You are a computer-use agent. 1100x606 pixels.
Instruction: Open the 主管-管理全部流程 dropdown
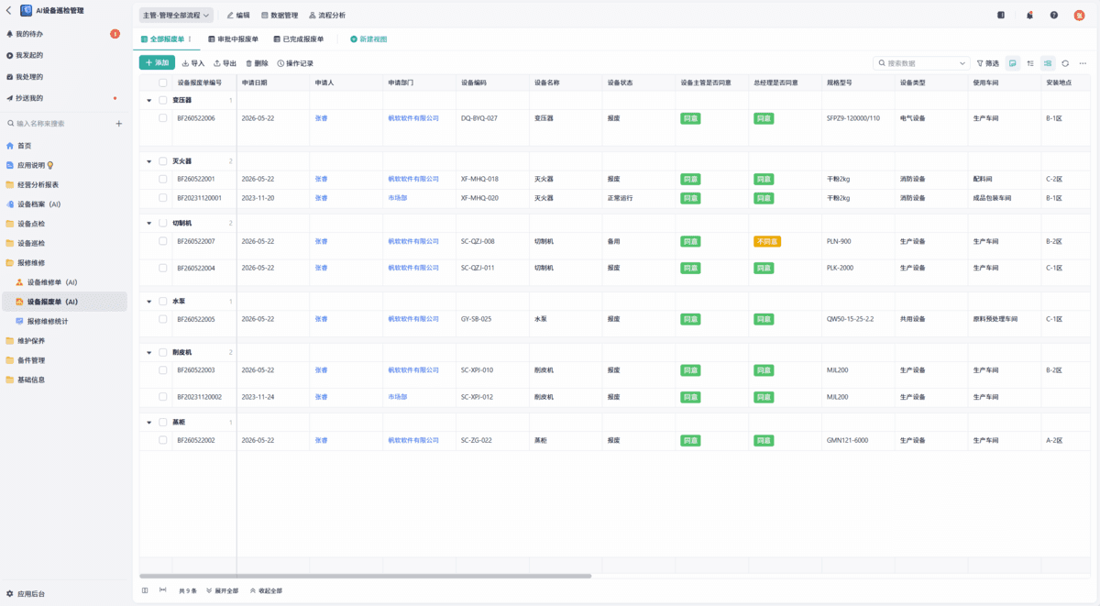coord(177,15)
